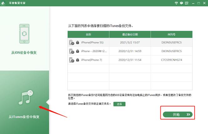Maximize the application window
This screenshot has height=134, width=208.
[199, 3]
